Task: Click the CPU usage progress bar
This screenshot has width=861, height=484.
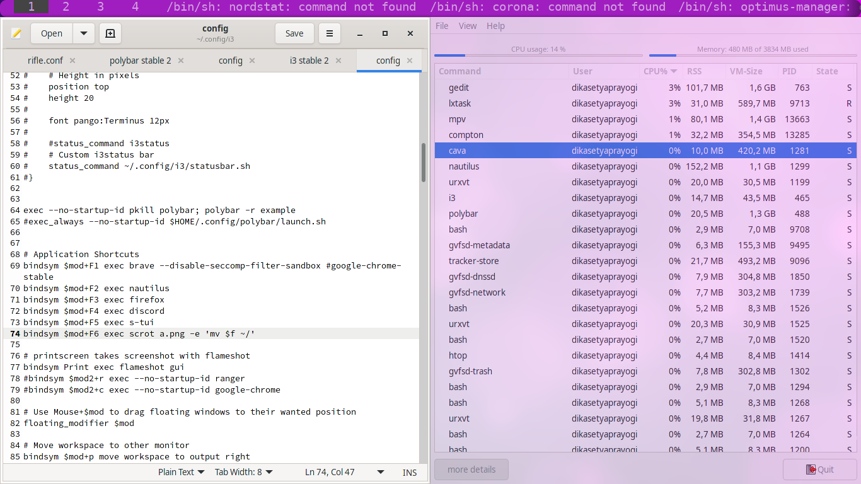Action: coord(538,55)
